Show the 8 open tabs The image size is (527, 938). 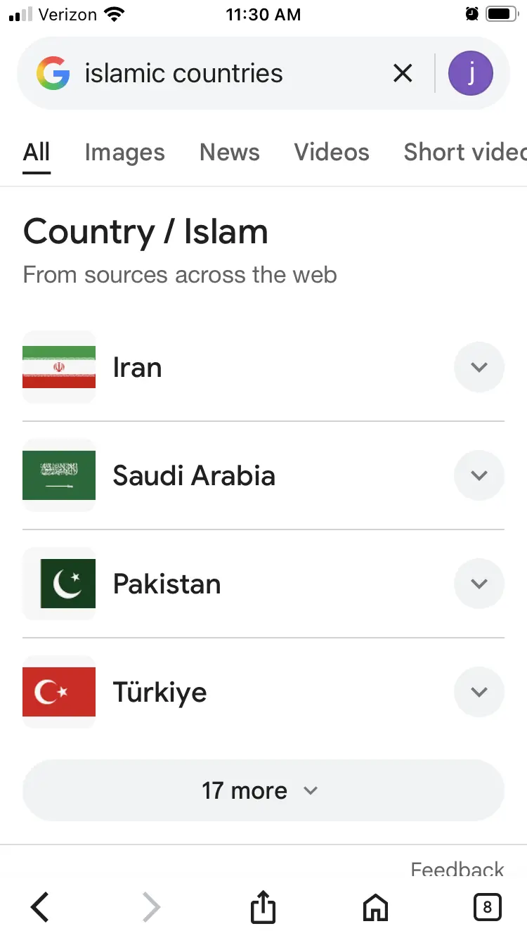[x=487, y=907]
